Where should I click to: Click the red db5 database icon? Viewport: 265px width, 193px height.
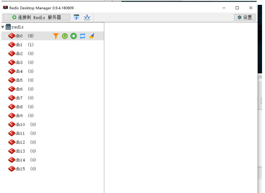[x=12, y=80]
